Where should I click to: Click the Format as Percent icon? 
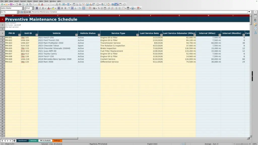pos(99,8)
